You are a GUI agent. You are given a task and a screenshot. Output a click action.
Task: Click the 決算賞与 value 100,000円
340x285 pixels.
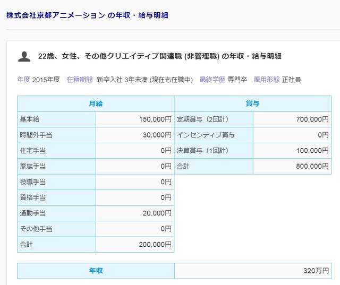pos(312,151)
